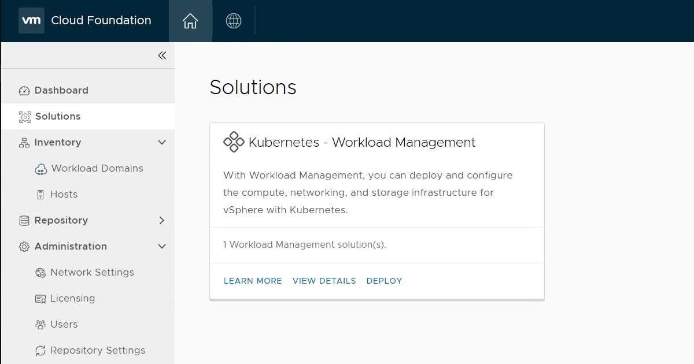Viewport: 694px width, 364px height.
Task: Click the Workload Management description paragraph
Action: click(368, 192)
